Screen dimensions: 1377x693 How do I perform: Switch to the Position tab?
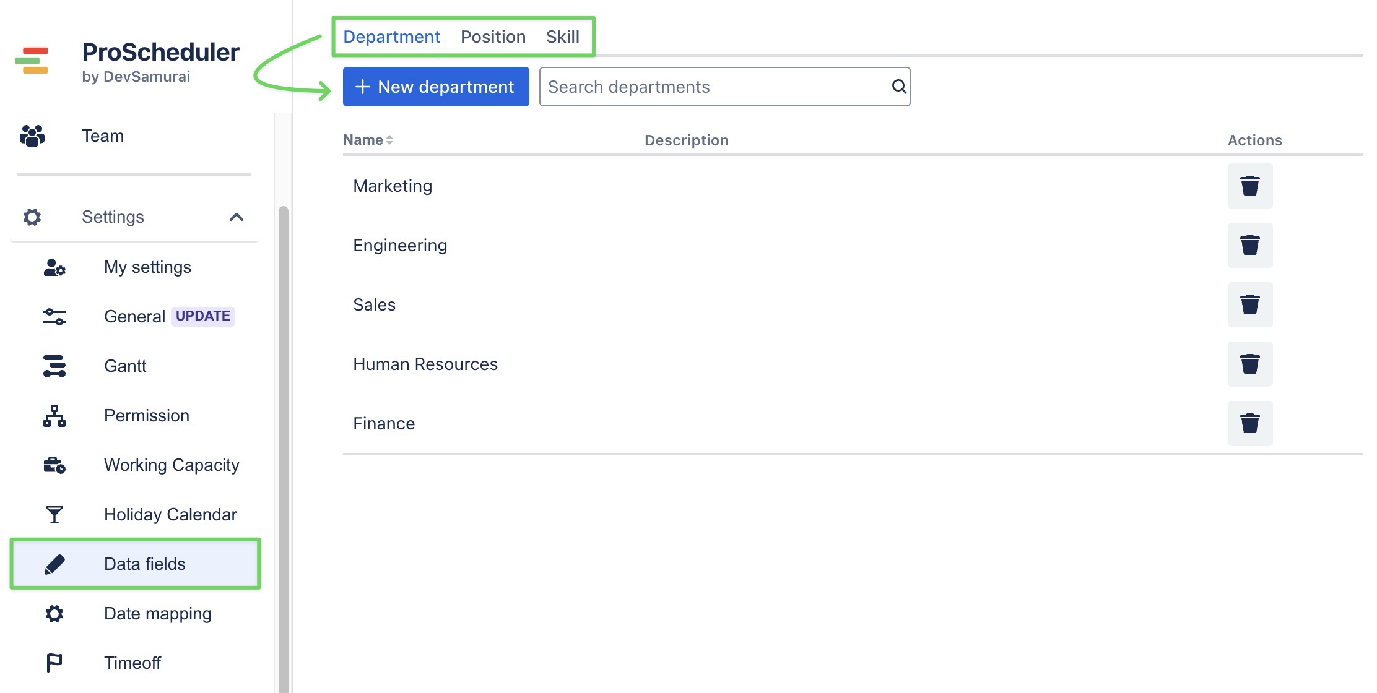[493, 37]
